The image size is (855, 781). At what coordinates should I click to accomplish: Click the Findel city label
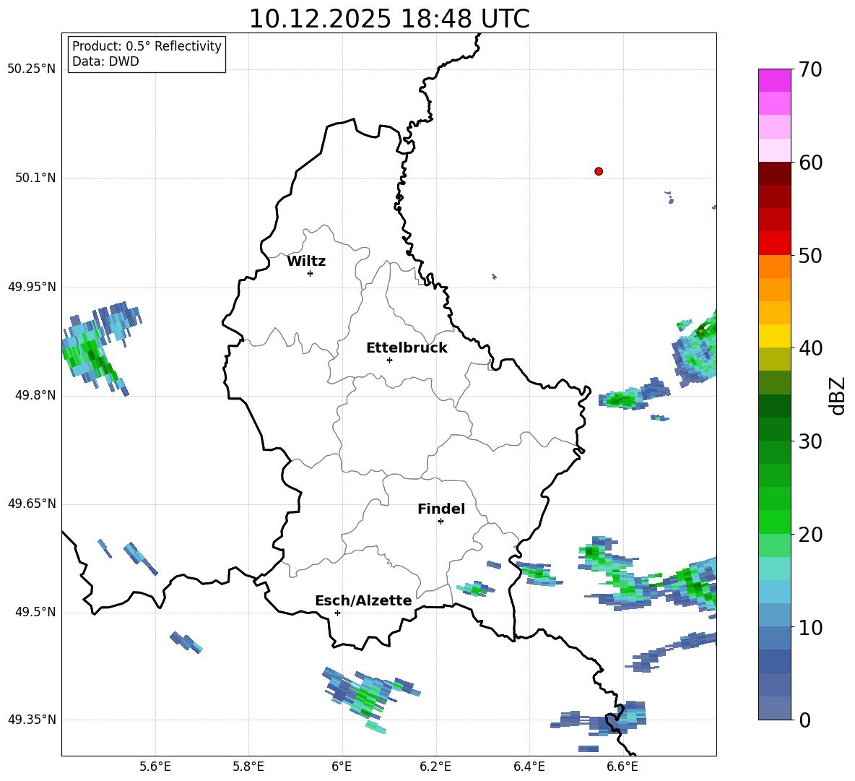pos(441,509)
